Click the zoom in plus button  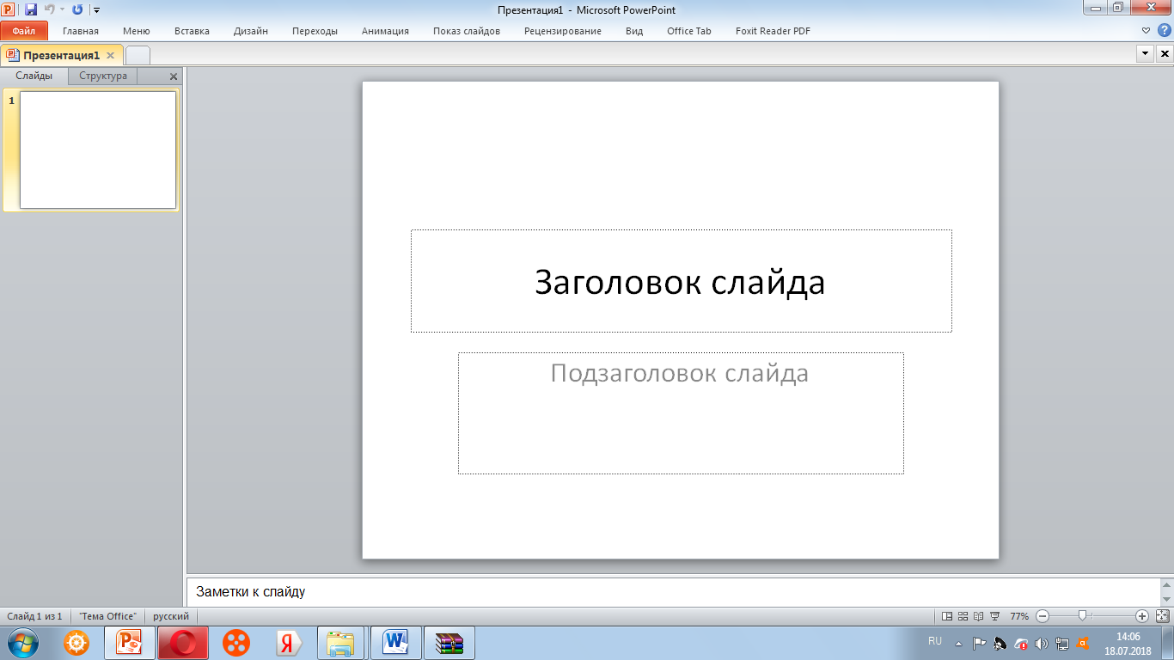1141,616
